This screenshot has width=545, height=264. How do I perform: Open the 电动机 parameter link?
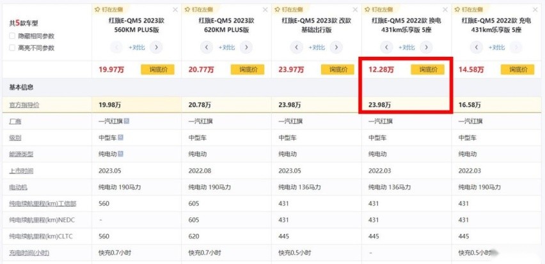point(18,187)
